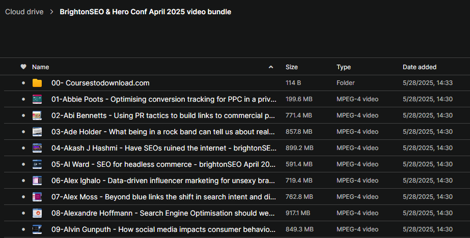Open 03-Ade Holder - What being in a rock band

pos(163,132)
